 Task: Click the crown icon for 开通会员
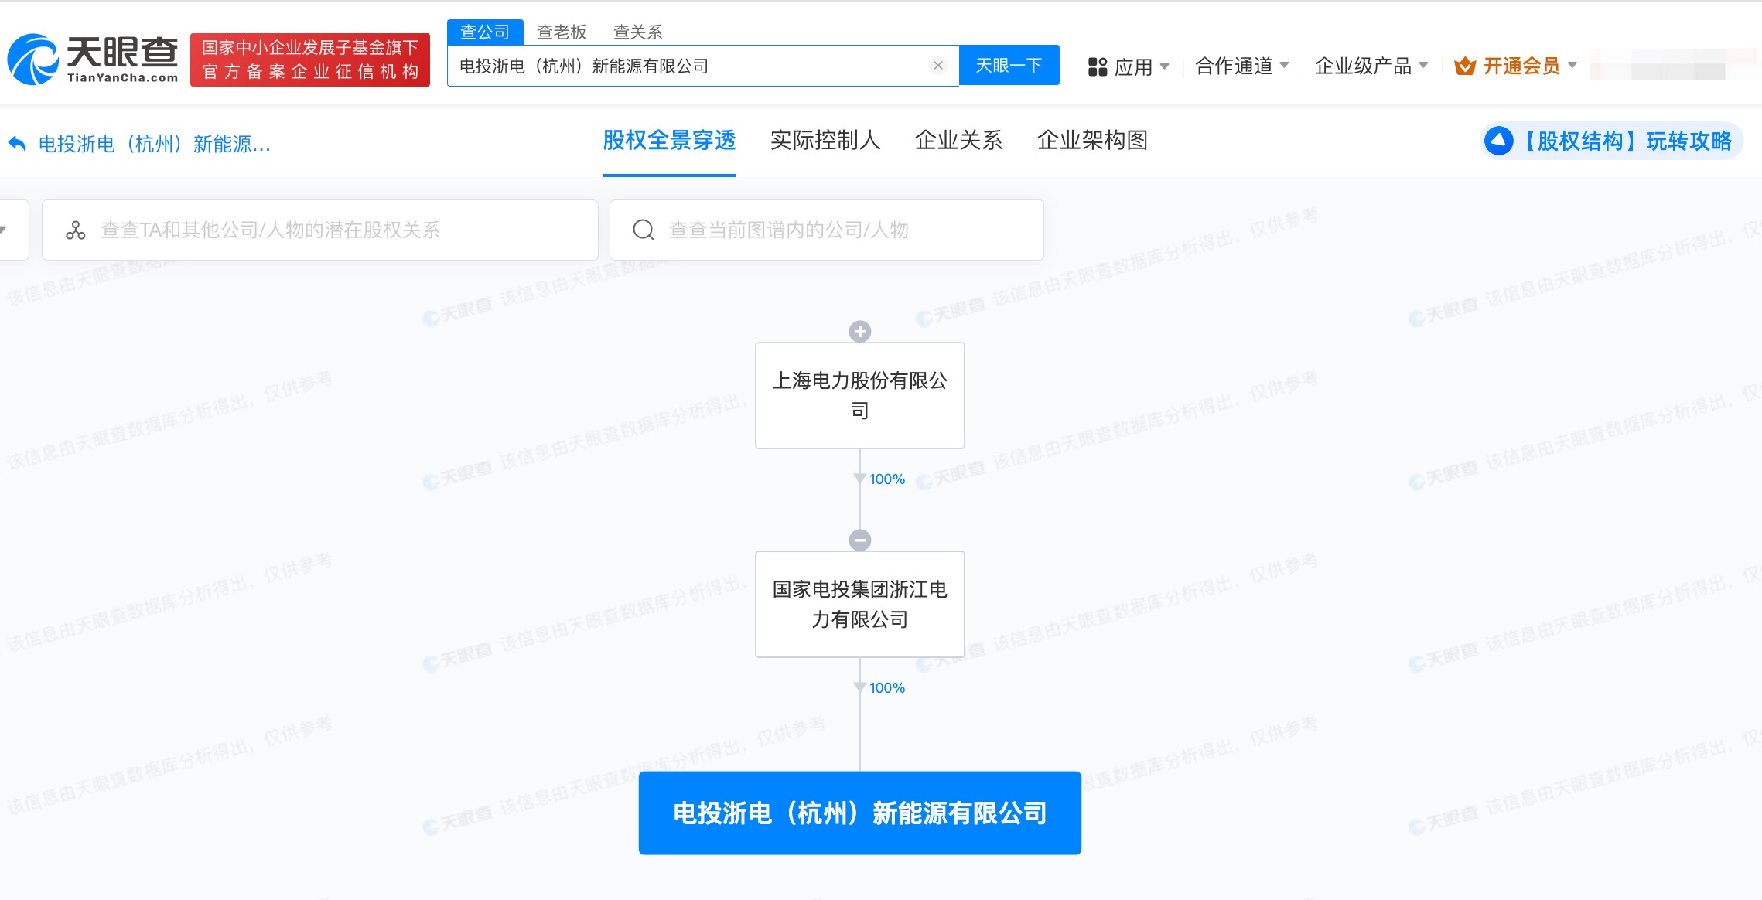click(x=1464, y=66)
